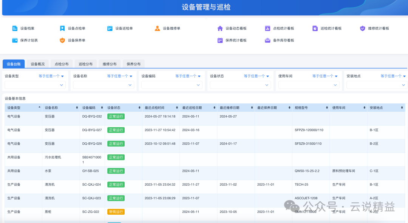Click the 点检统计看板 chart icon

(x=267, y=28)
